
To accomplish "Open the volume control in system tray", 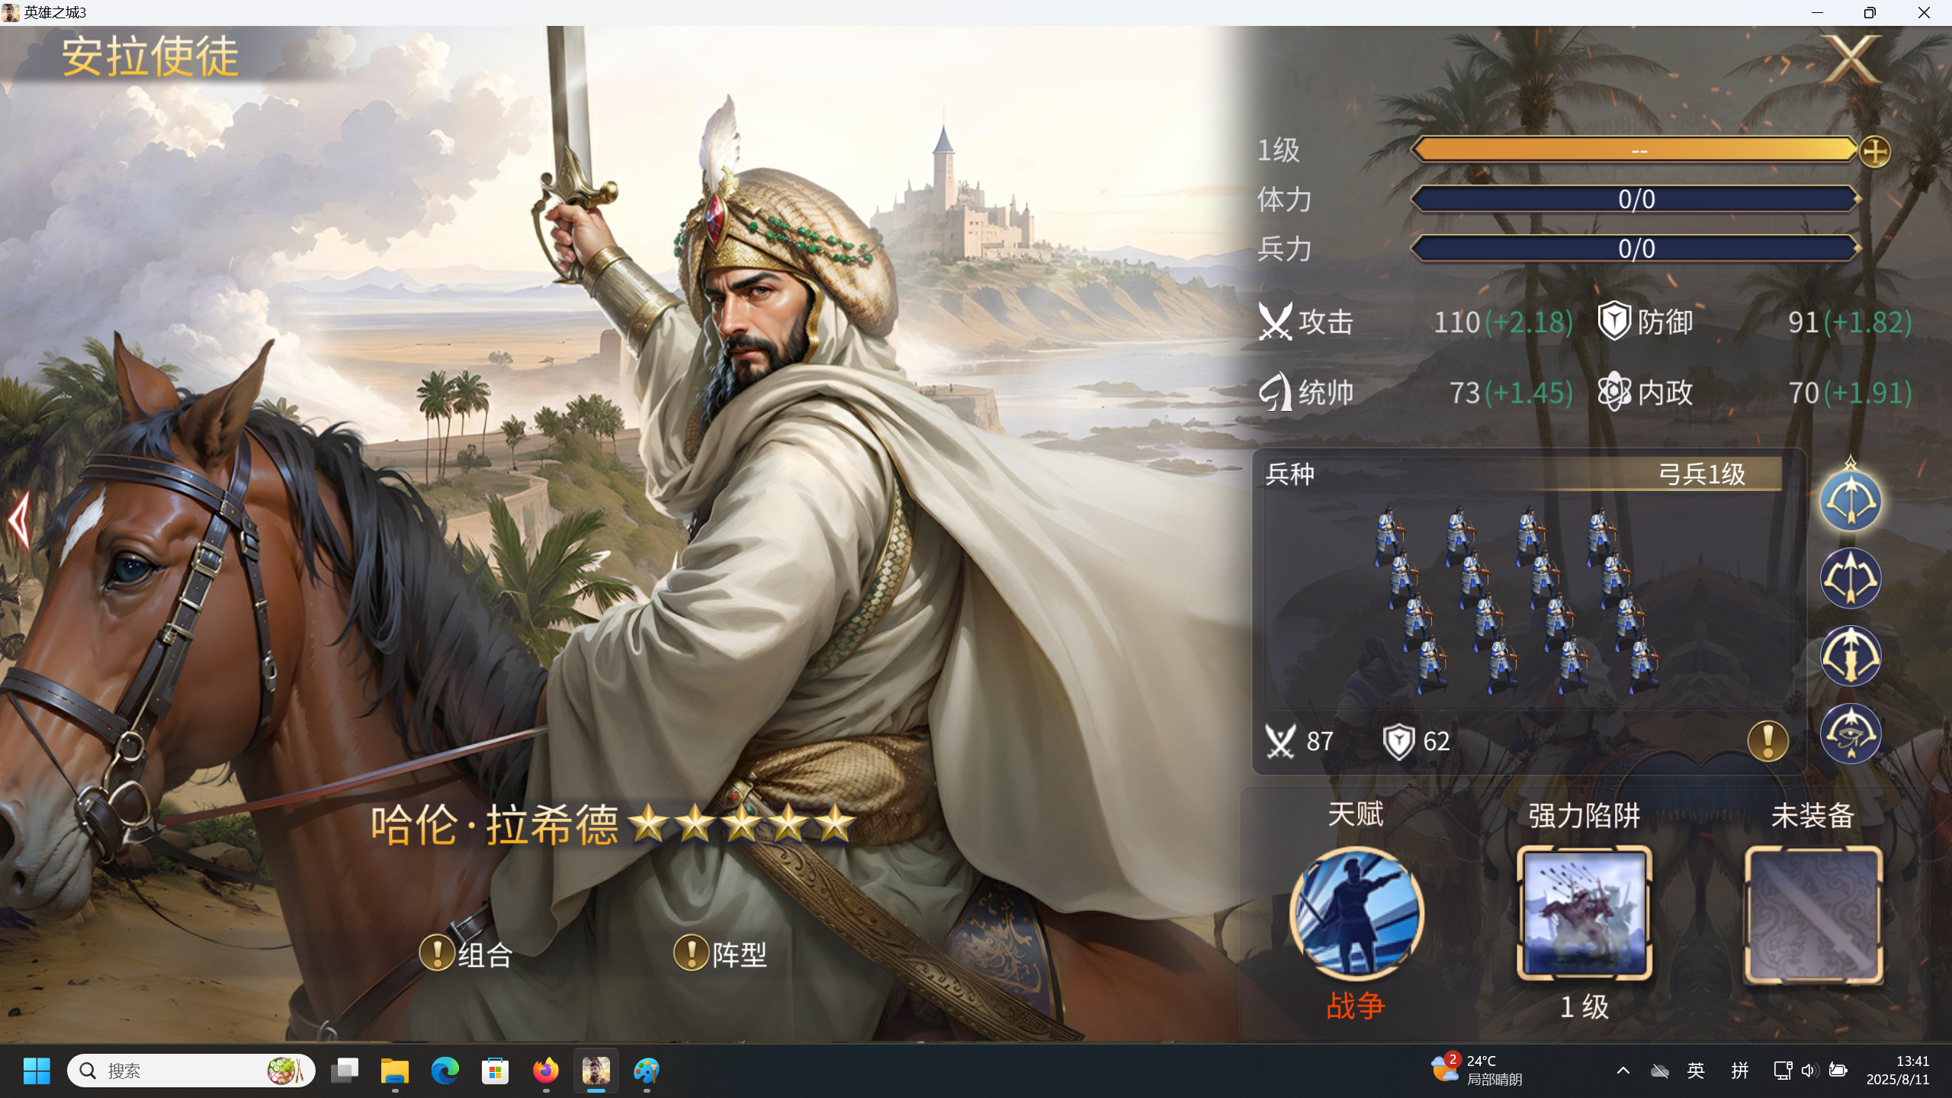I will point(1809,1071).
